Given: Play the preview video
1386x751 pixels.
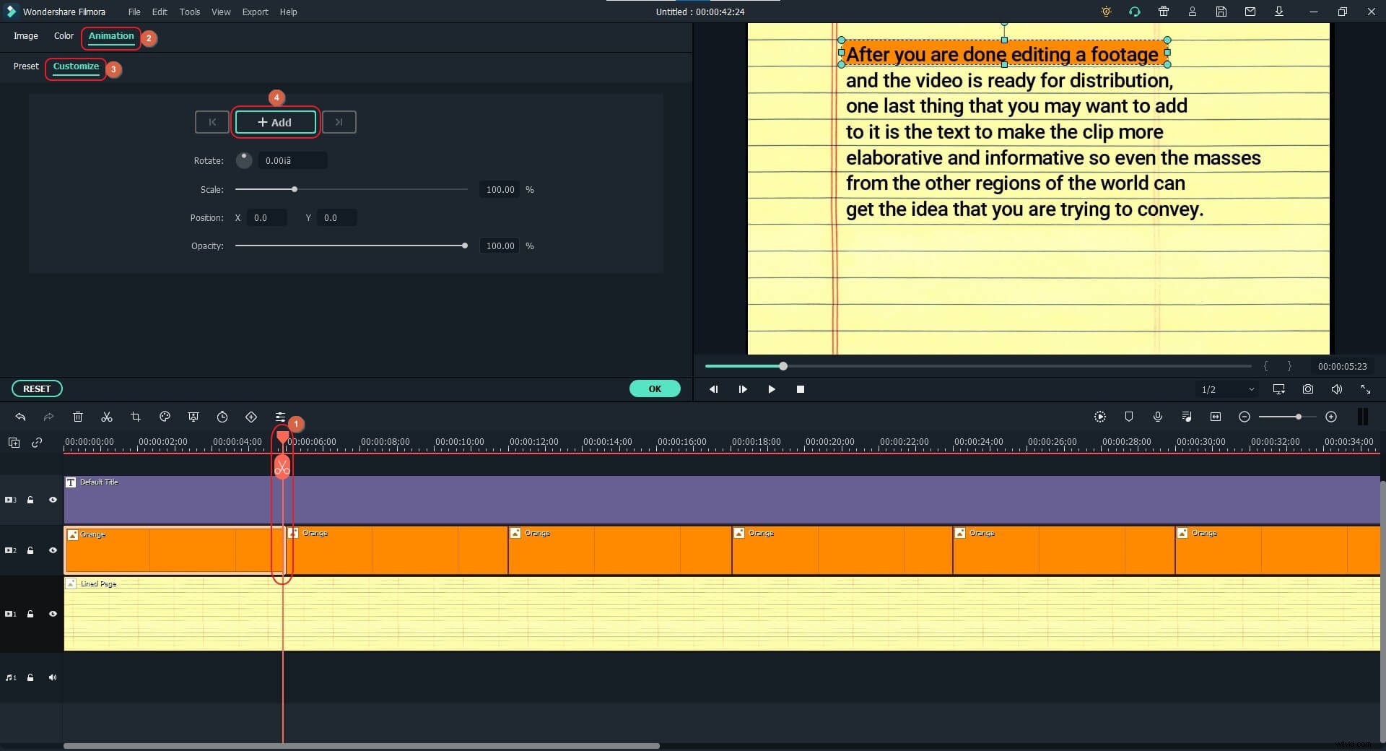Looking at the screenshot, I should pos(772,389).
